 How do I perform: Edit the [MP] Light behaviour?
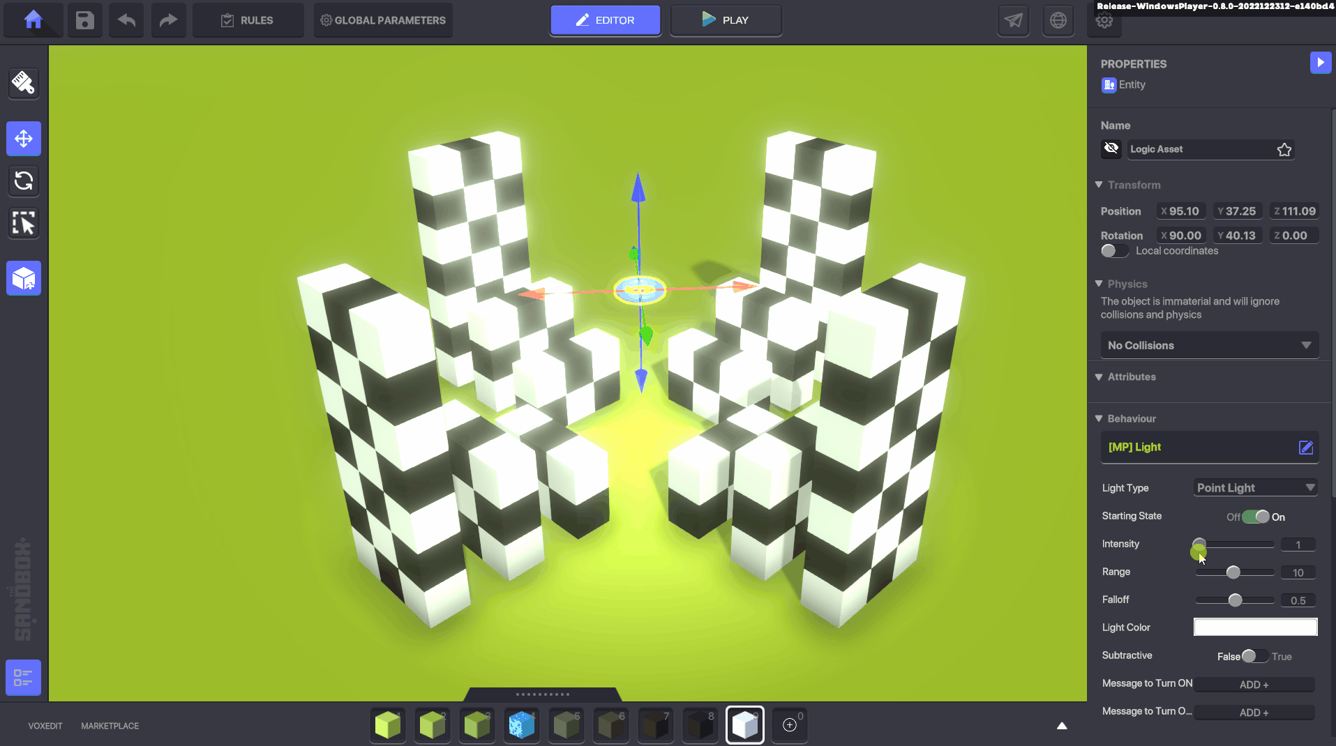[1305, 448]
